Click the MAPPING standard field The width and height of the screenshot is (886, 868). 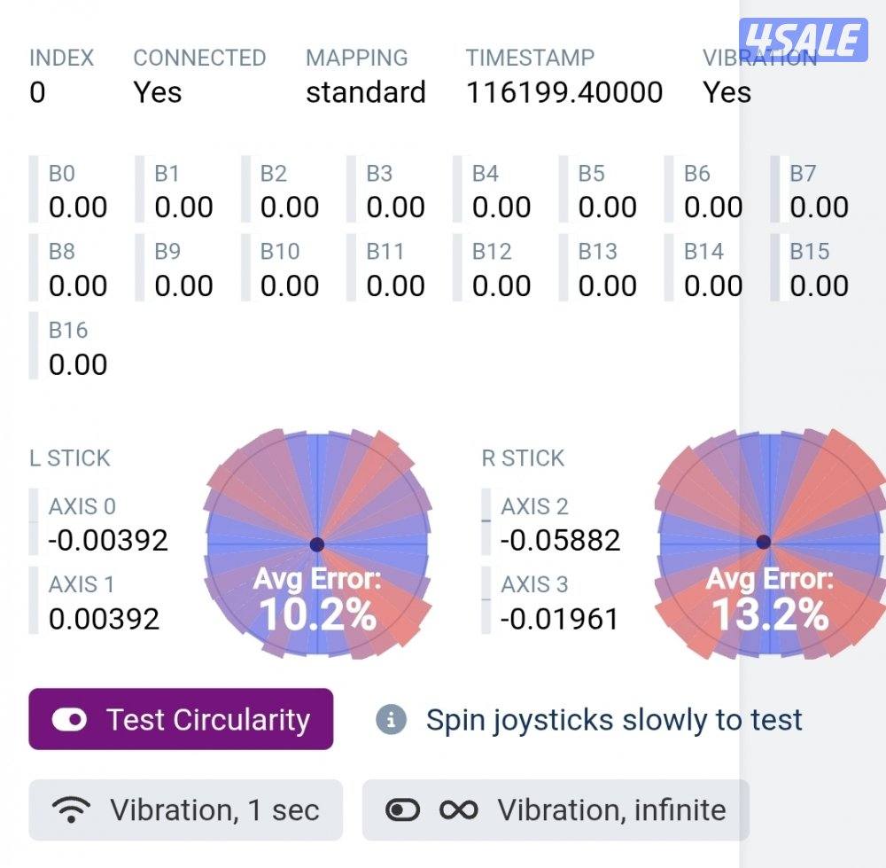pyautogui.click(x=366, y=92)
